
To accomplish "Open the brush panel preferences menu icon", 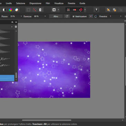I will pos(12,22).
